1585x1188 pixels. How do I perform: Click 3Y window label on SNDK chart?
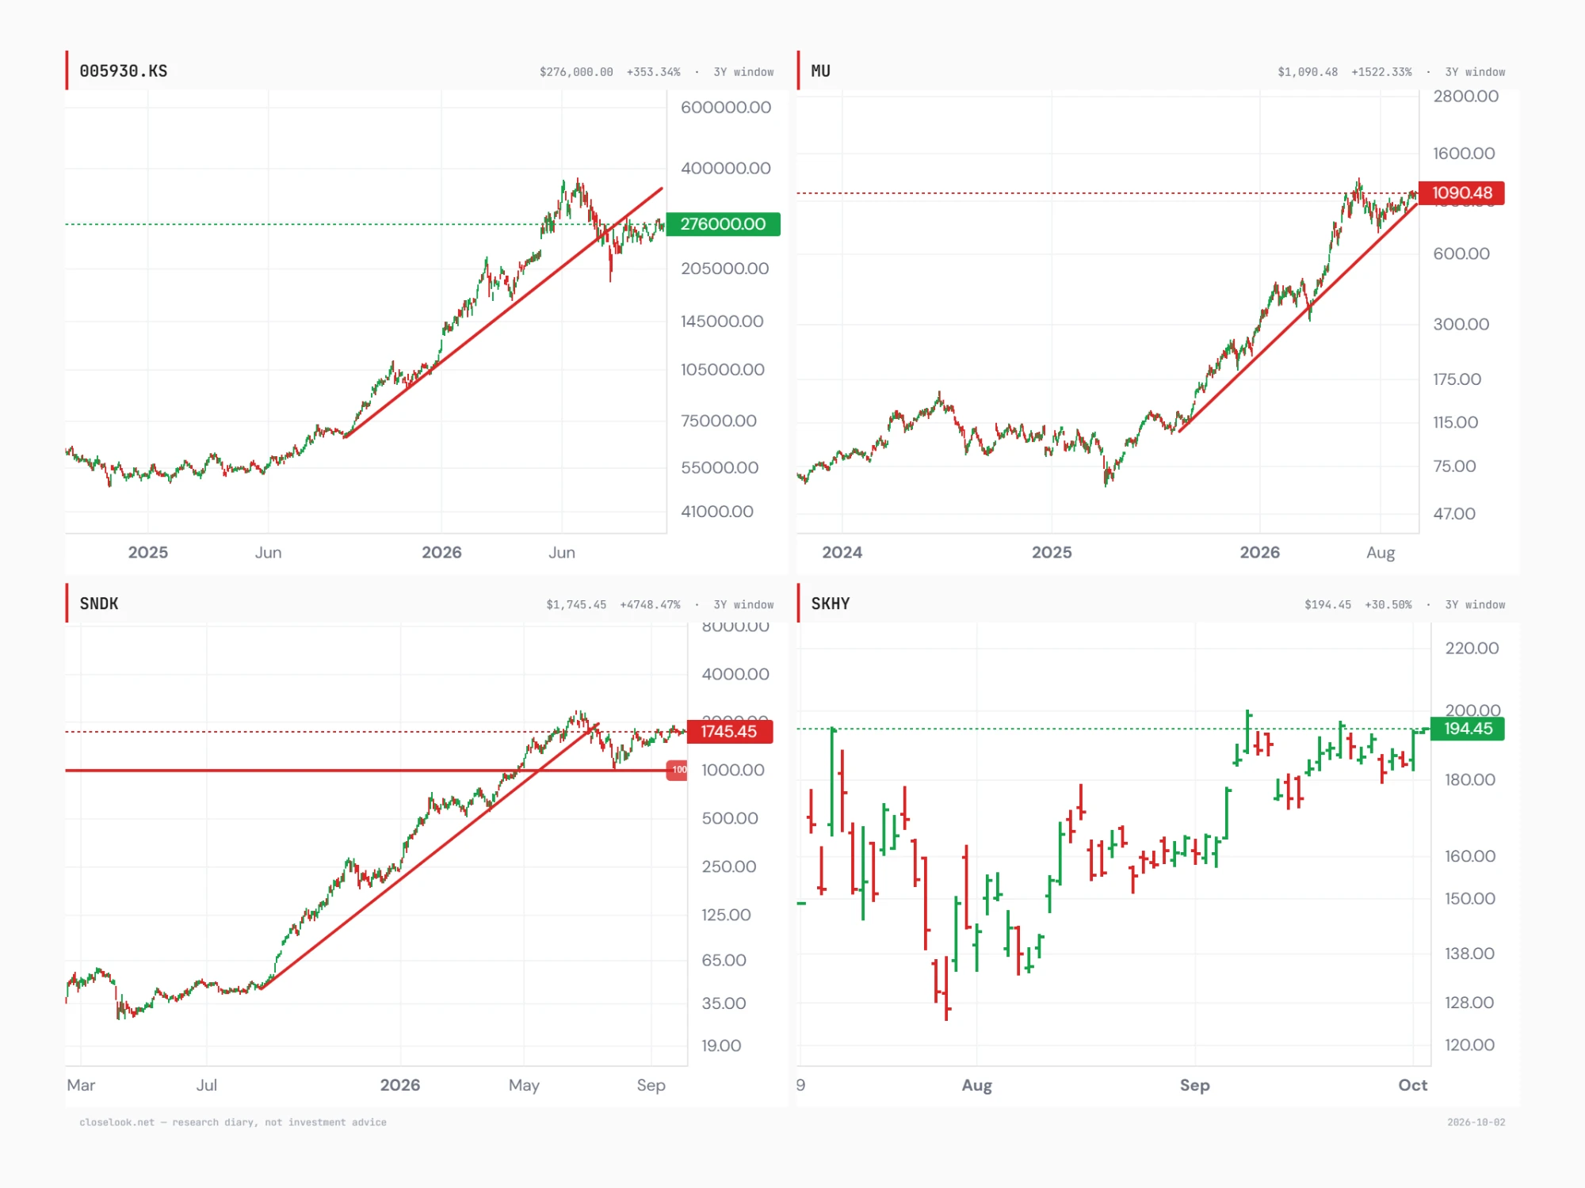[x=743, y=605]
